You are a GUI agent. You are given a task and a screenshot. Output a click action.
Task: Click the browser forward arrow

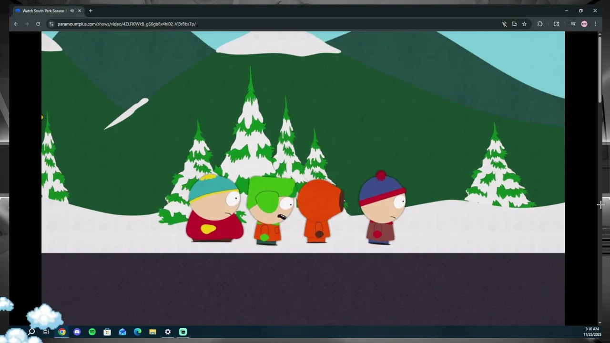pos(27,24)
